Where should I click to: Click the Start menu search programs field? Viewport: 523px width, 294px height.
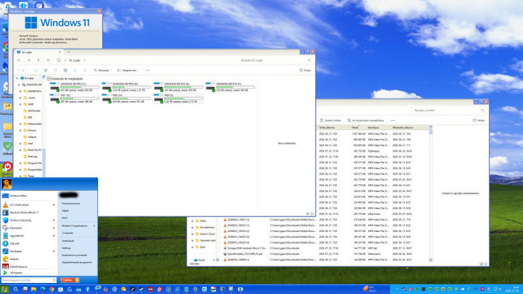point(29,280)
